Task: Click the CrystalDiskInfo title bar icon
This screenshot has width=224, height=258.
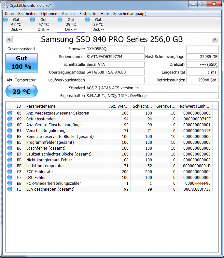Action: (5, 6)
